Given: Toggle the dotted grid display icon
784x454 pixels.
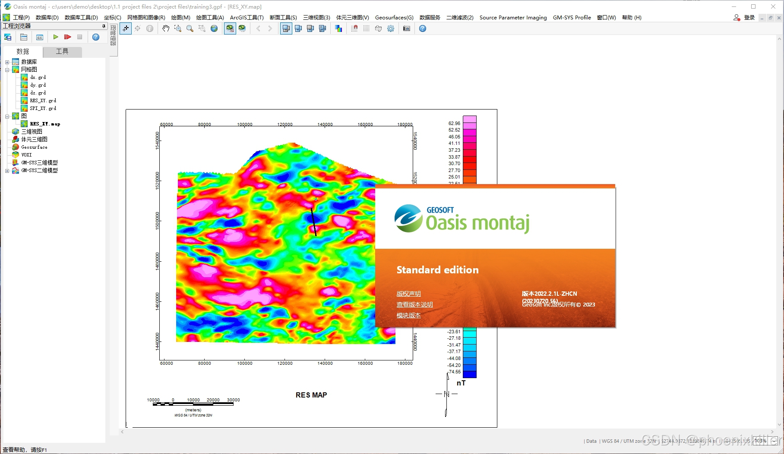Looking at the screenshot, I should tap(366, 28).
